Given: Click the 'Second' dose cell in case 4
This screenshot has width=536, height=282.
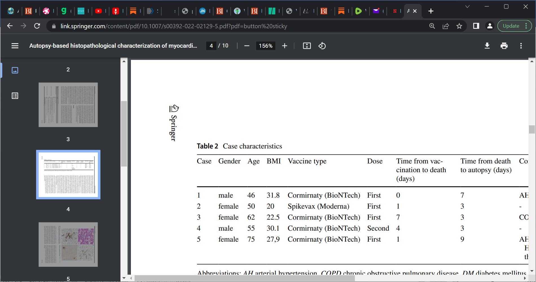Looking at the screenshot, I should pyautogui.click(x=378, y=228).
